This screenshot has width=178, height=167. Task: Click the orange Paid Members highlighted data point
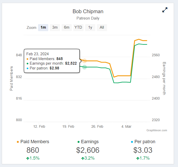point(84,61)
